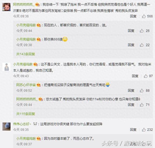Expand all 143 replies

point(26,54)
